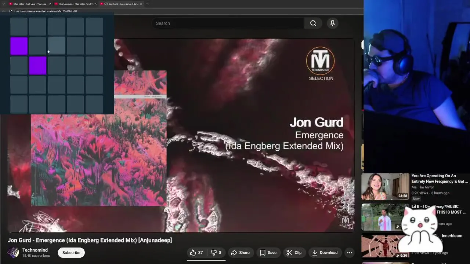Open the Innerbloom video thumbnail
Screen dimensions: 470x264
tap(385, 246)
